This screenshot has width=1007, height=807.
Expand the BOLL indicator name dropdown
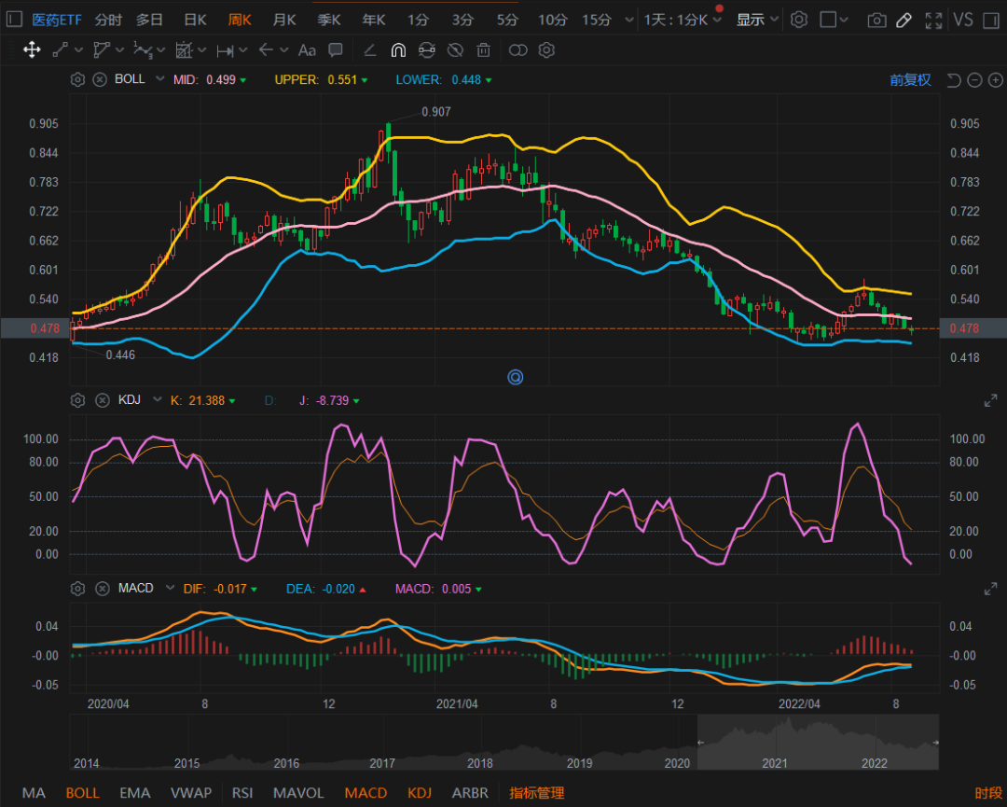coord(160,79)
